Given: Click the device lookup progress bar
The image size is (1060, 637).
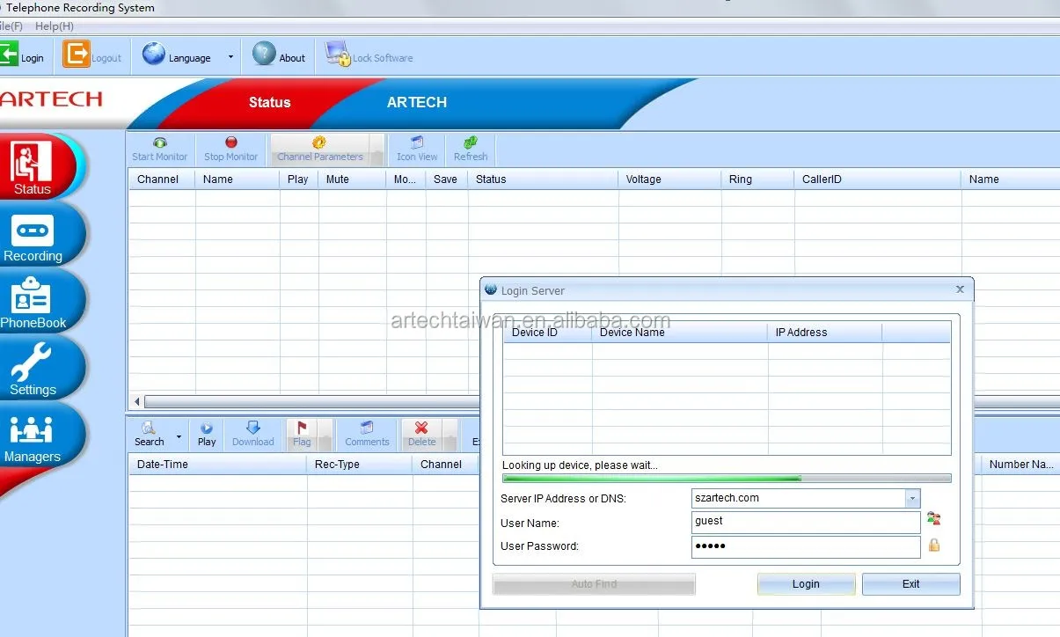Looking at the screenshot, I should click(726, 479).
